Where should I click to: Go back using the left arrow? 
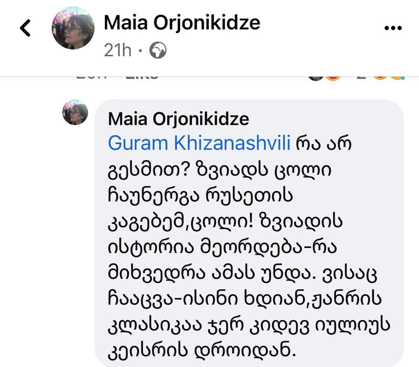pos(25,28)
